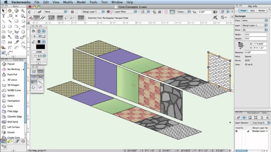Click the Rotation field in Obj Info
This screenshot has height=152, width=271.
[x=256, y=52]
